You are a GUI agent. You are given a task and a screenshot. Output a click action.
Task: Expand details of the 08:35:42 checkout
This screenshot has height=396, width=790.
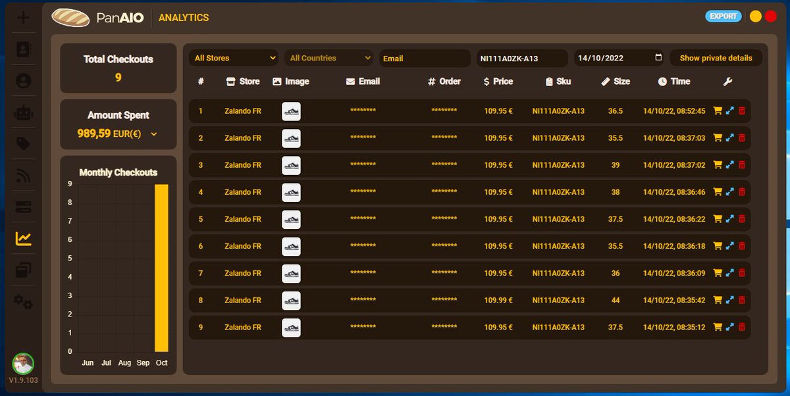coord(729,300)
